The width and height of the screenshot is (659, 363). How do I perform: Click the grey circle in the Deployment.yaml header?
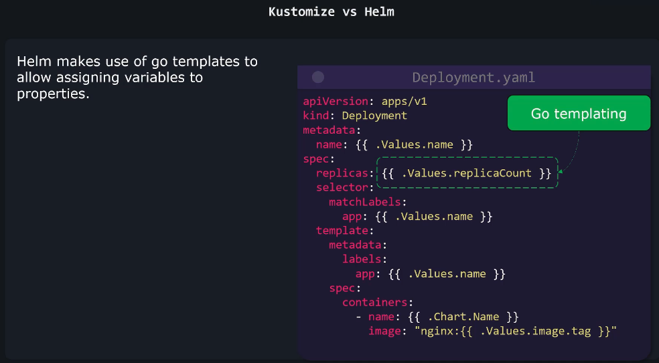click(x=317, y=78)
